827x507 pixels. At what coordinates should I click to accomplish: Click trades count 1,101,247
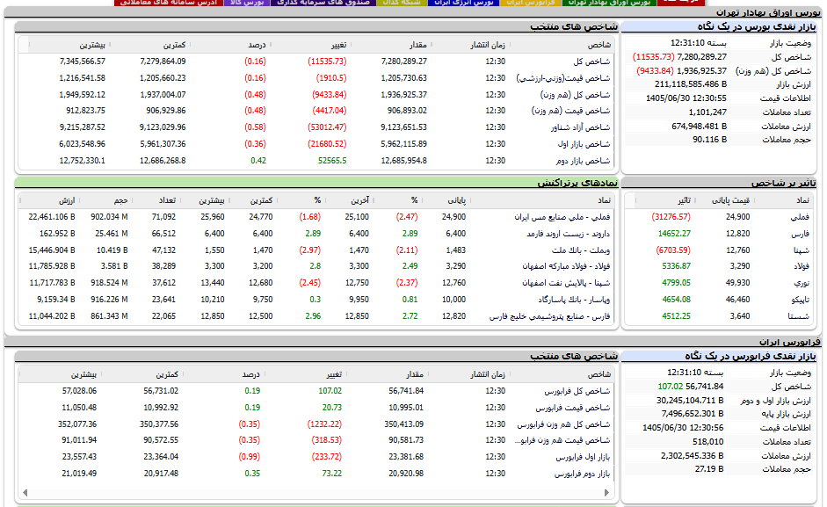click(x=707, y=112)
